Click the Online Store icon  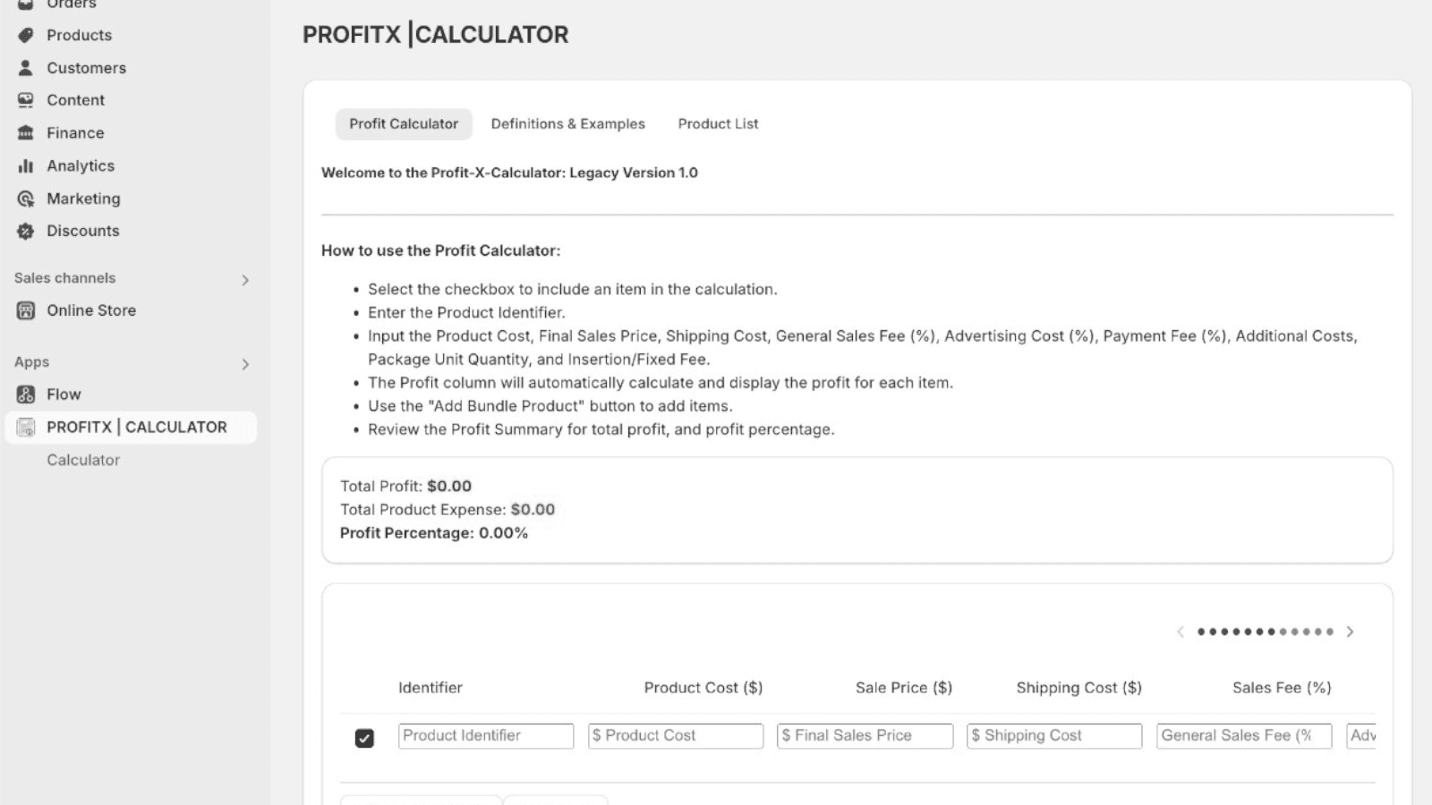point(26,310)
